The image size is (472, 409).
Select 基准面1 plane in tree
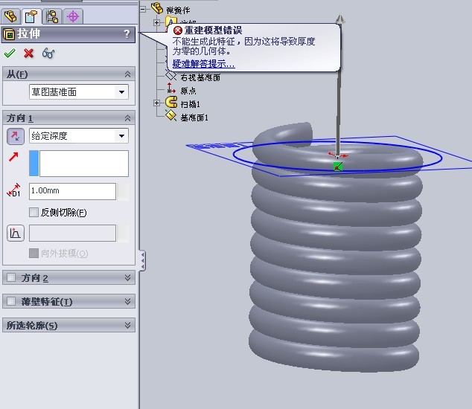tap(194, 117)
